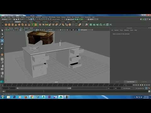
Task: Go to end of playback range
Action: (x=149, y=85)
